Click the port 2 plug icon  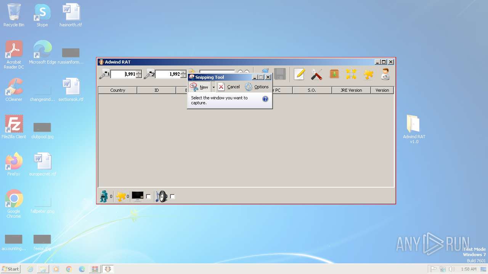149,74
